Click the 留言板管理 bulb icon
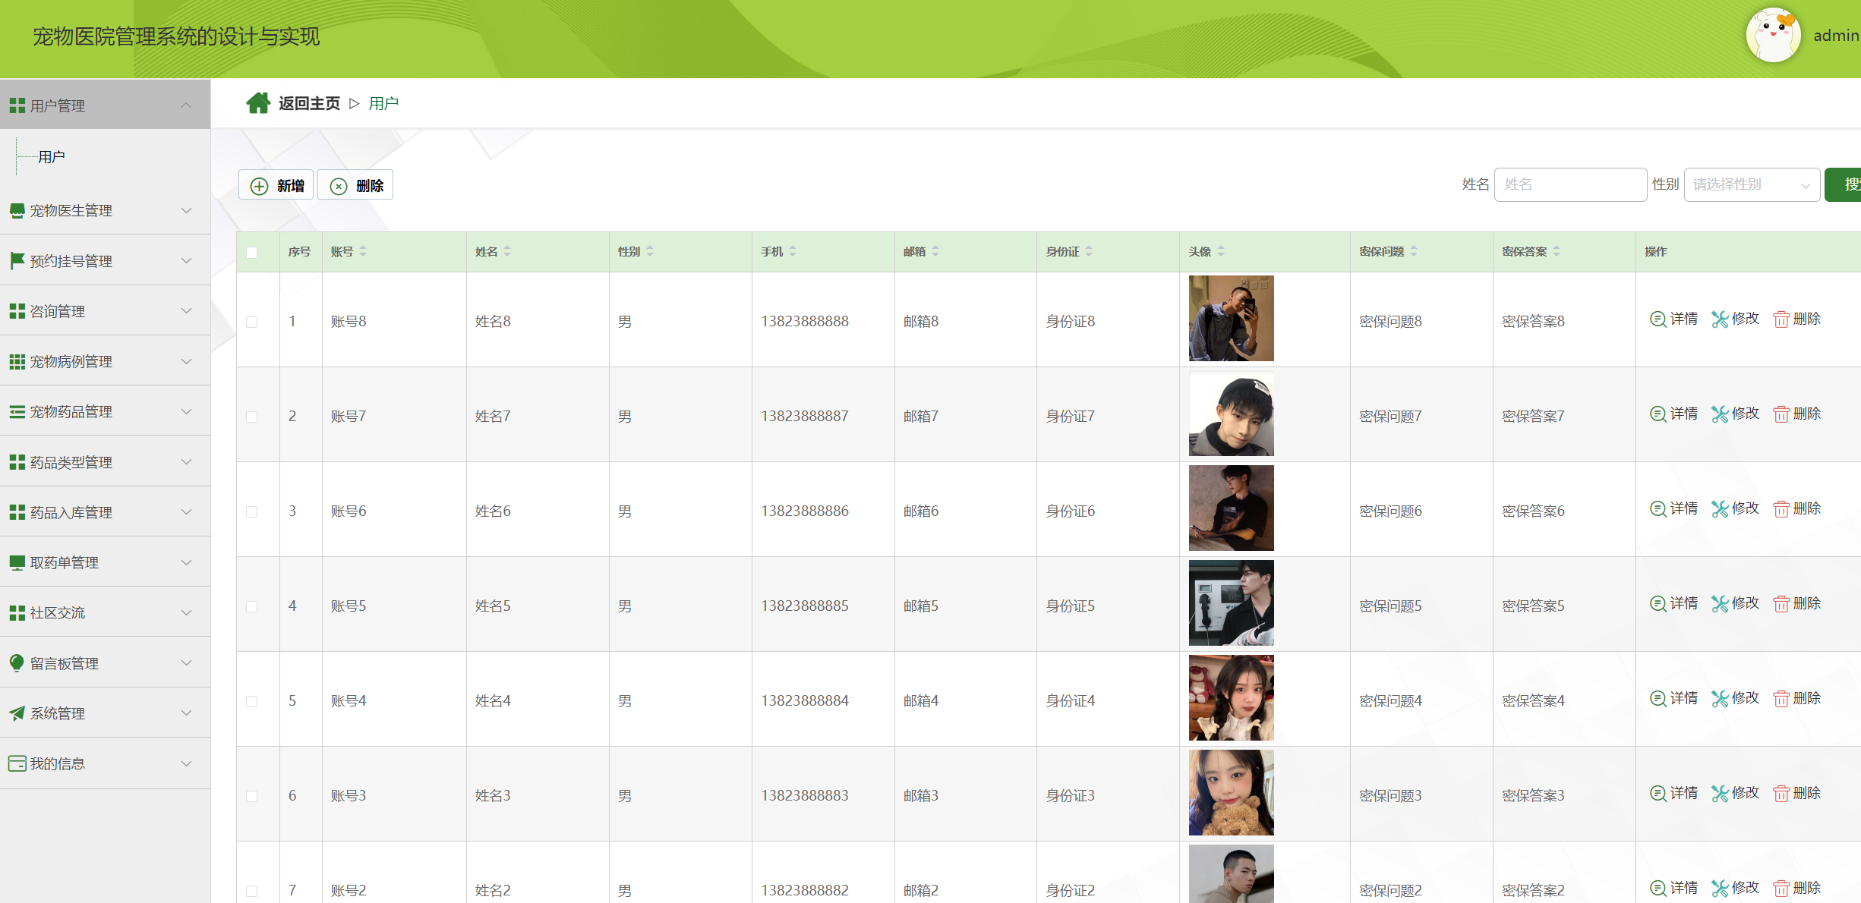Viewport: 1861px width, 903px height. tap(17, 663)
